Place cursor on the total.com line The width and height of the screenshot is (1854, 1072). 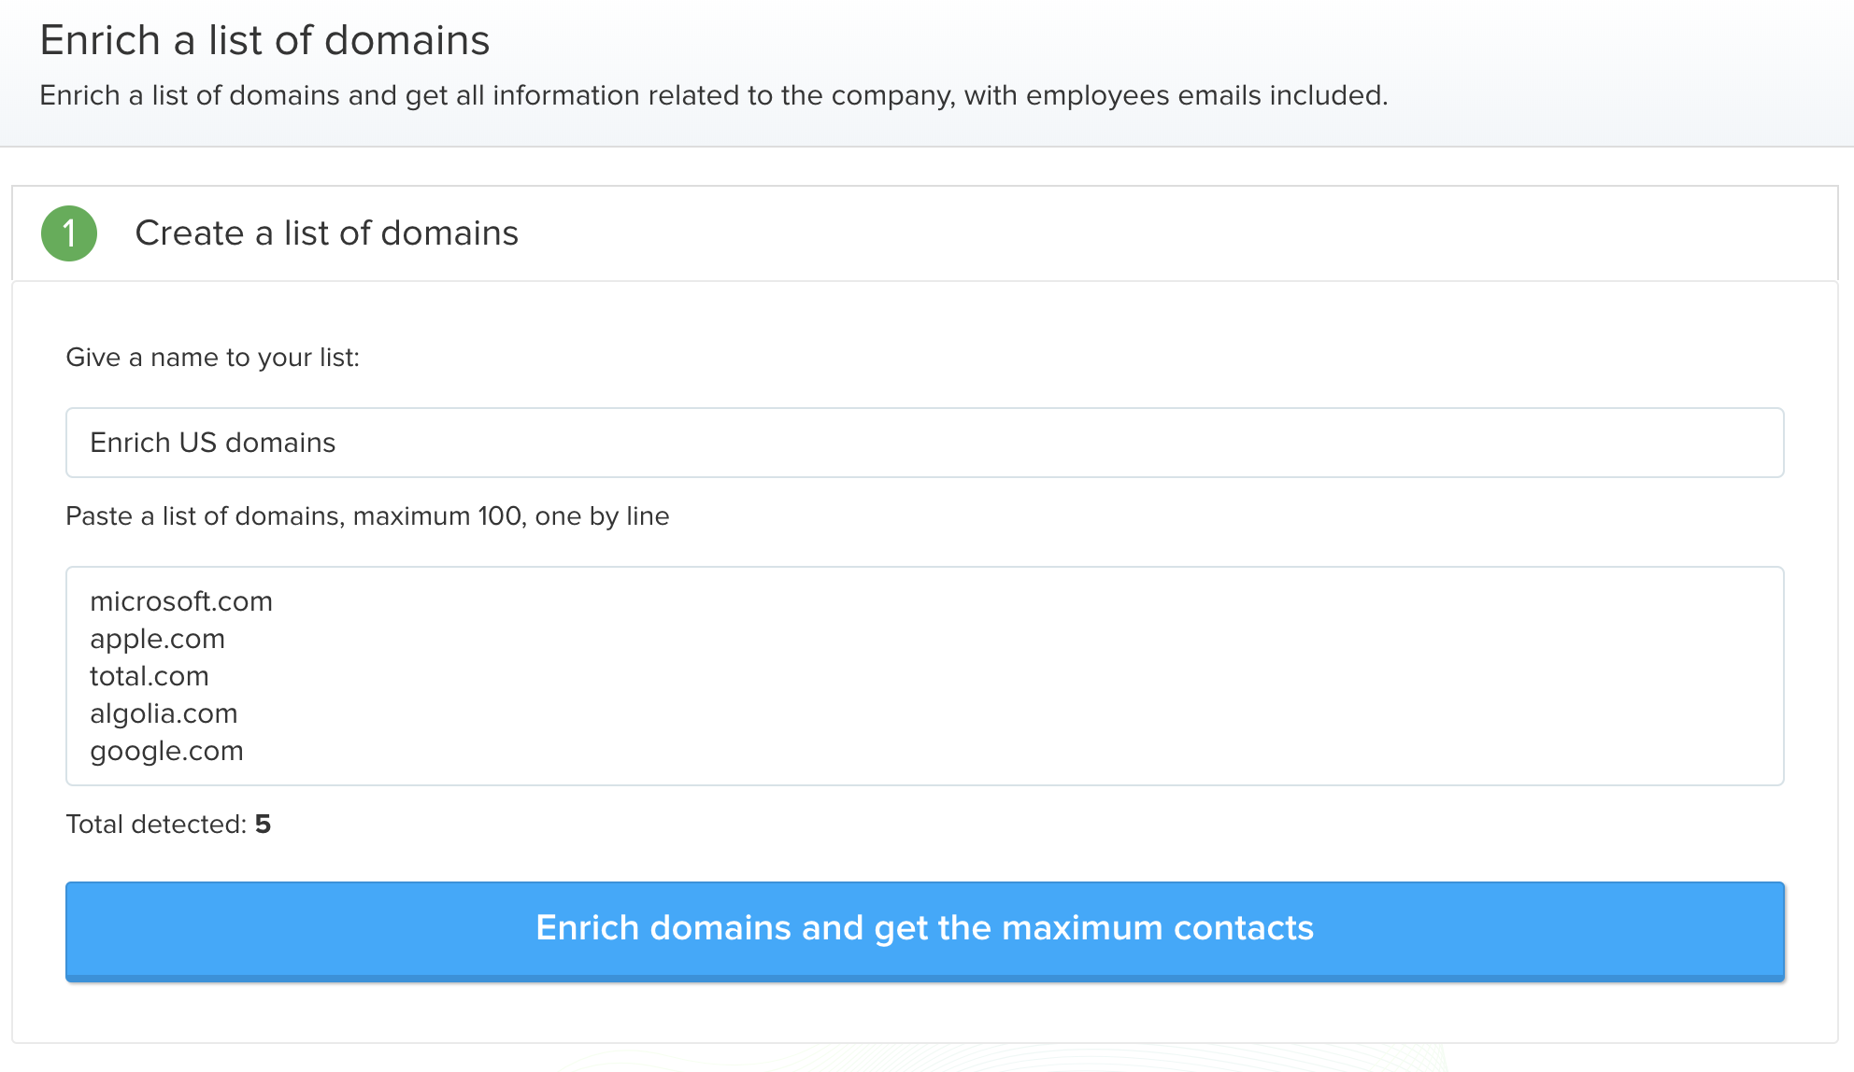[150, 676]
